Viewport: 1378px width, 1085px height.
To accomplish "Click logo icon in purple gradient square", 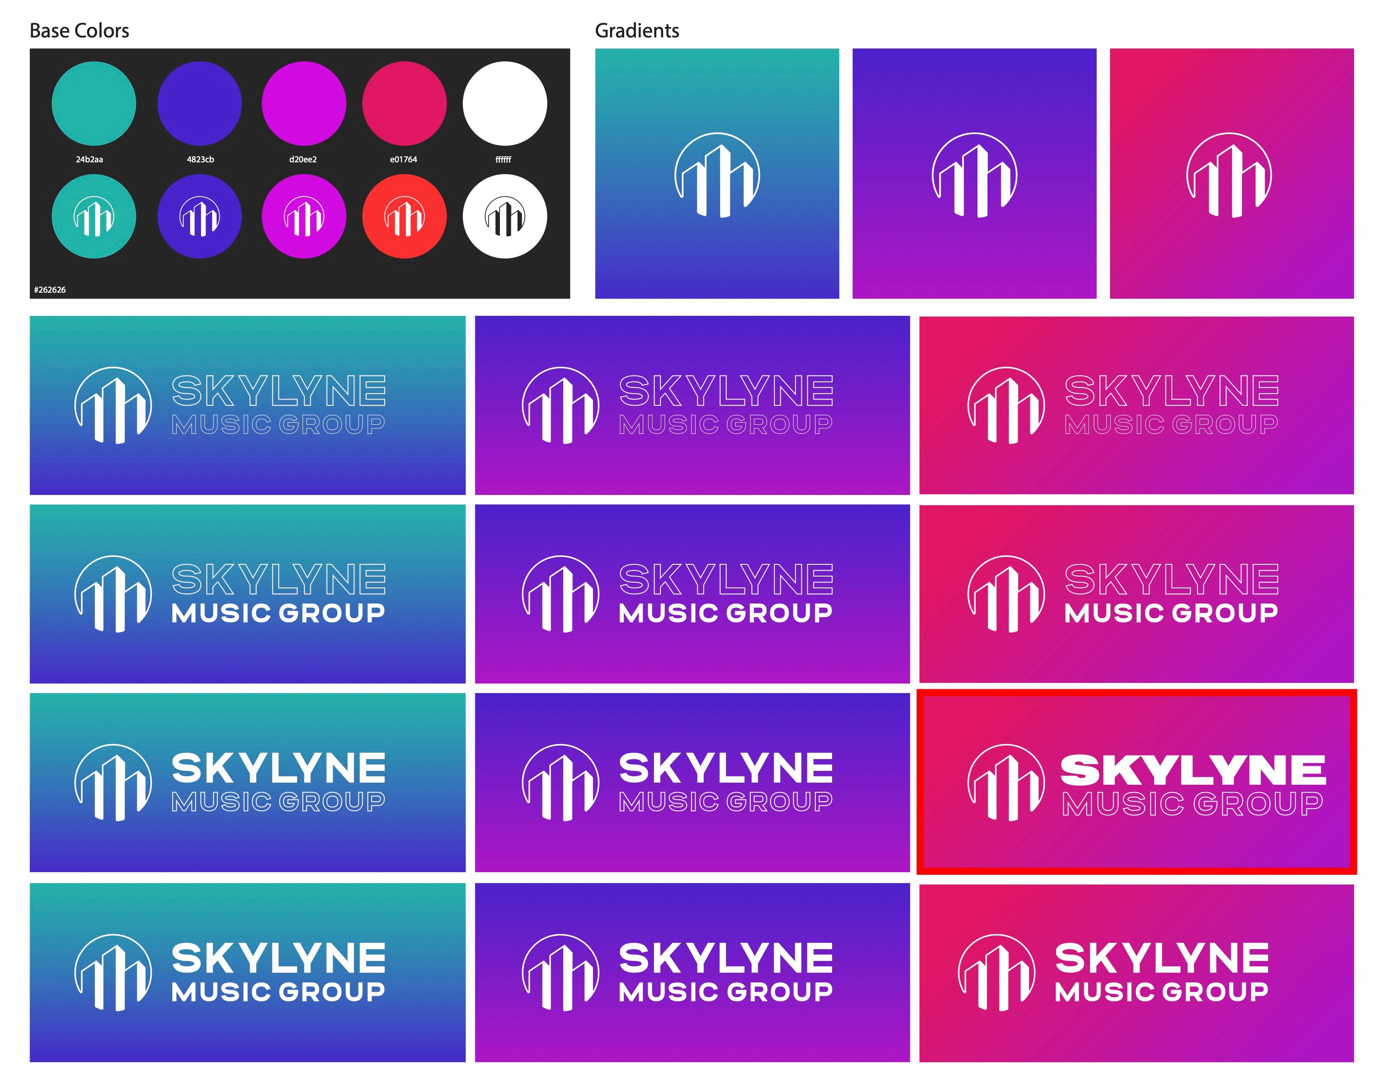I will tap(974, 175).
